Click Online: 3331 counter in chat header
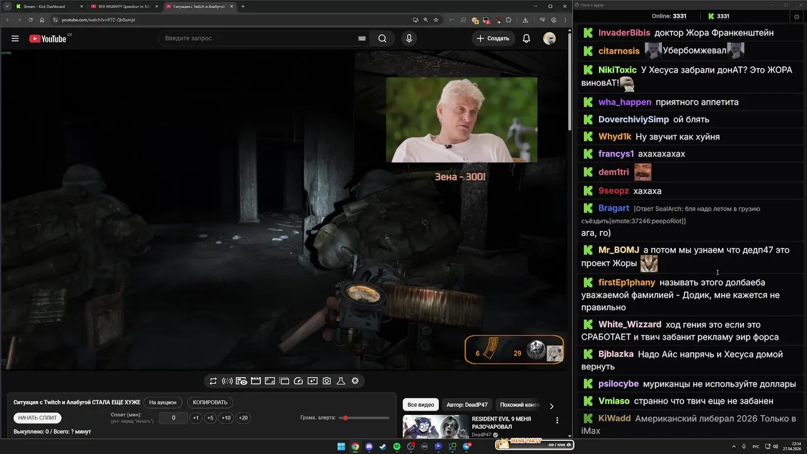This screenshot has width=807, height=454. click(669, 16)
